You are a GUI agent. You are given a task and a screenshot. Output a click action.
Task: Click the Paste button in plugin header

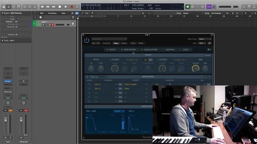pyautogui.click(x=124, y=43)
